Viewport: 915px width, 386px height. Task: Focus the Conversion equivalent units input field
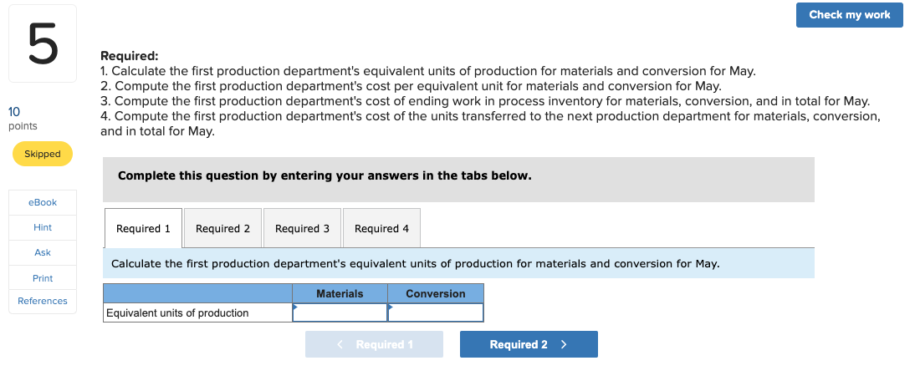click(x=436, y=313)
